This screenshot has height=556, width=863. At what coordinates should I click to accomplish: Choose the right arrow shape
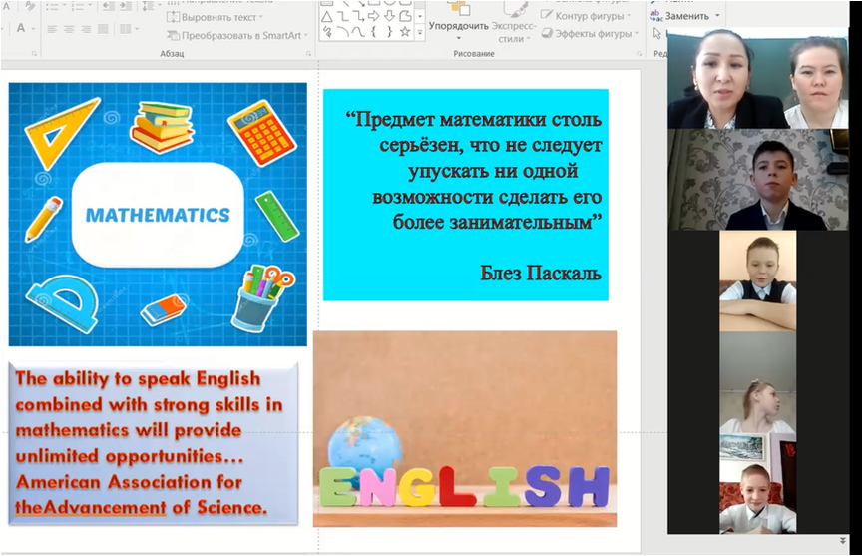coord(373,16)
